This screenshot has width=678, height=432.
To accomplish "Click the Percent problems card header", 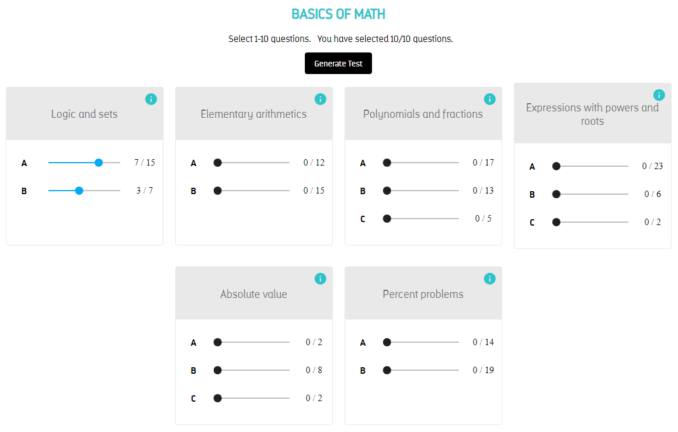I will [x=423, y=294].
